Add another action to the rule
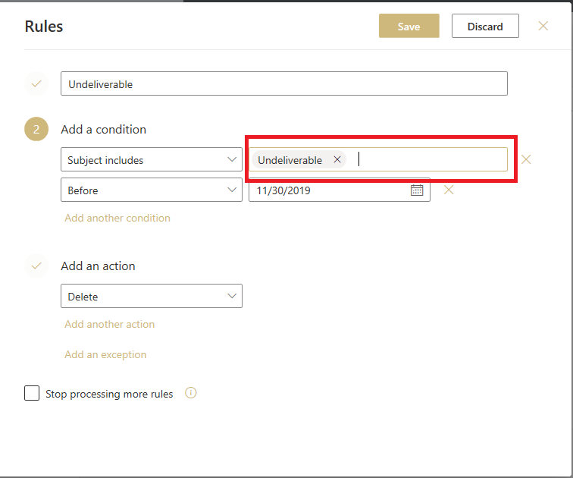573x478 pixels. (x=110, y=324)
